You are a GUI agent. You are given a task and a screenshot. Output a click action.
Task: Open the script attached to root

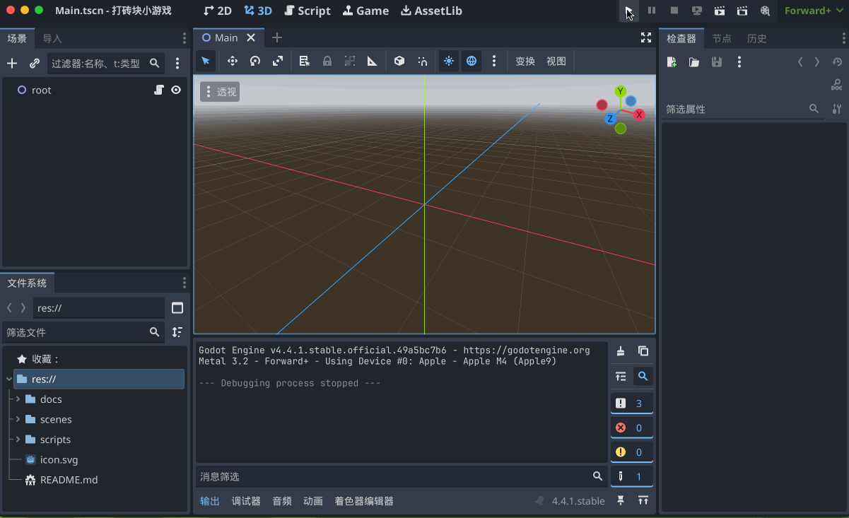pyautogui.click(x=159, y=90)
